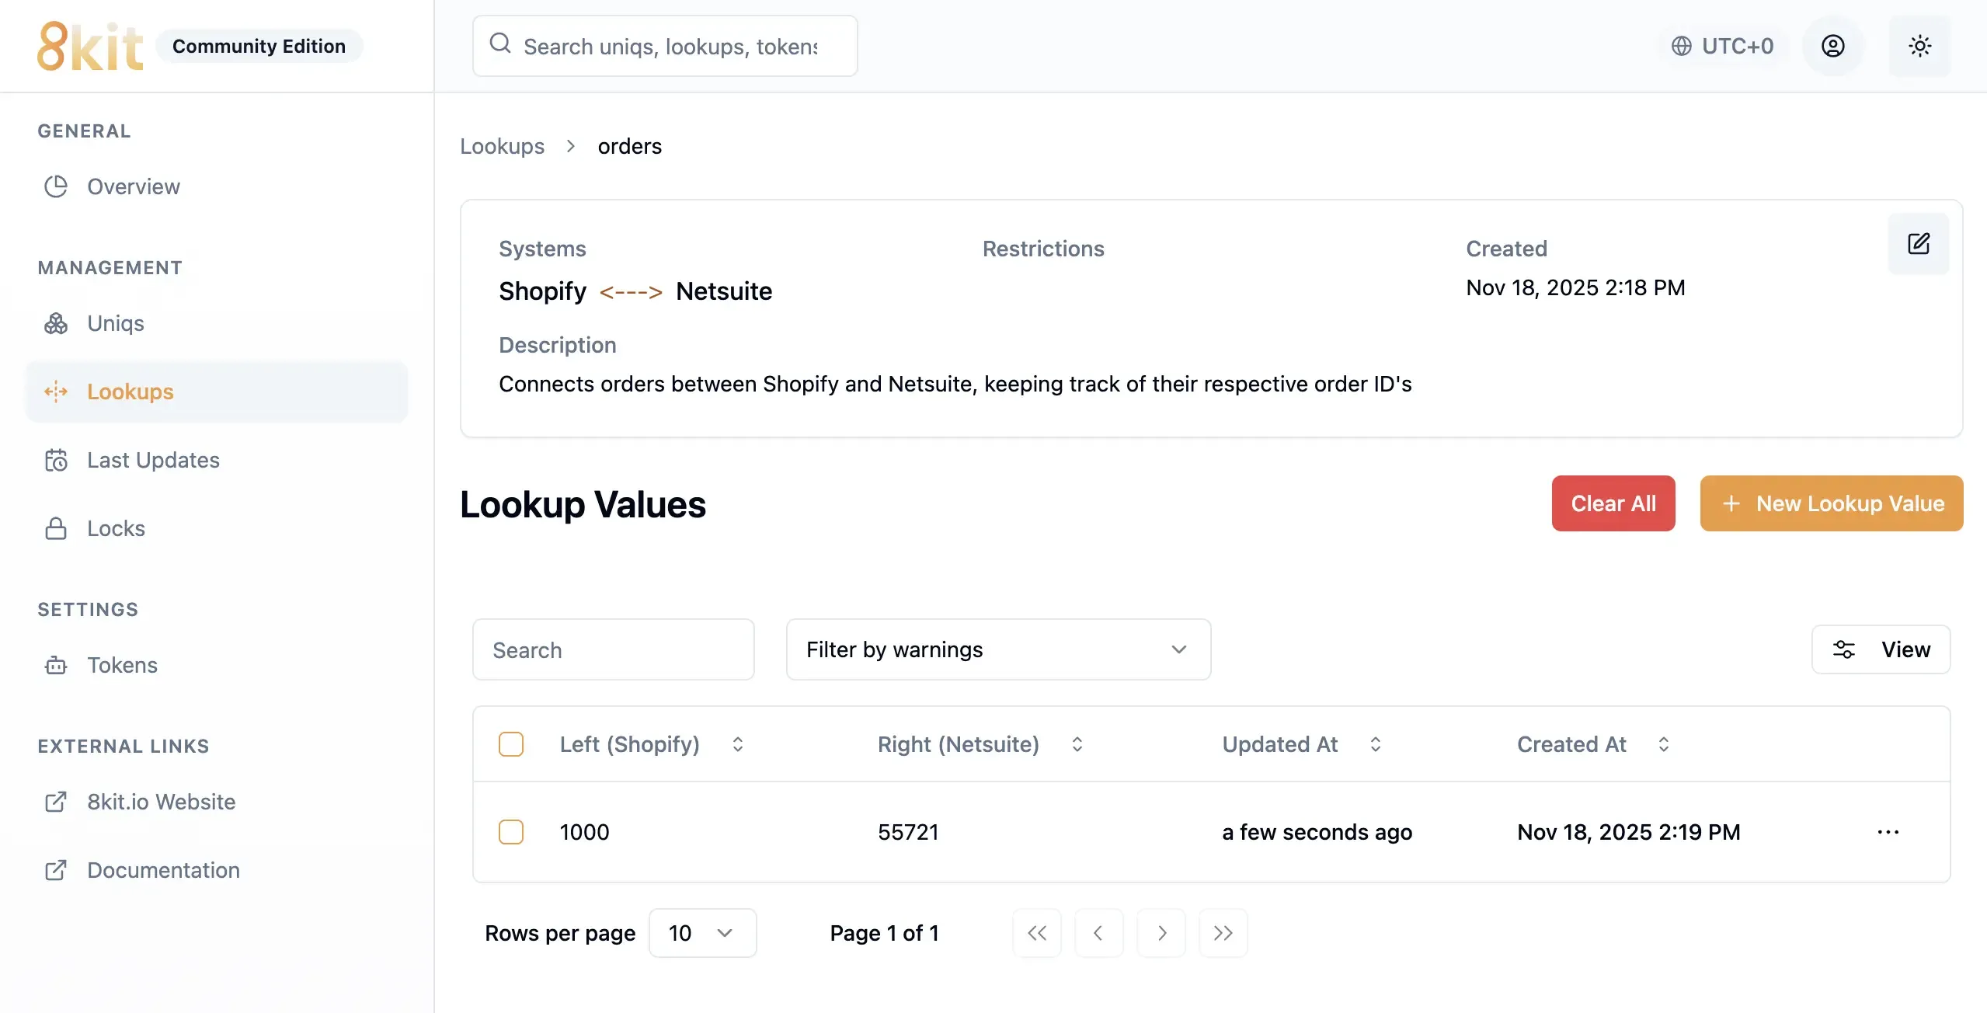Viewport: 1987px width, 1013px height.
Task: Click New Lookup Value button
Action: point(1832,503)
